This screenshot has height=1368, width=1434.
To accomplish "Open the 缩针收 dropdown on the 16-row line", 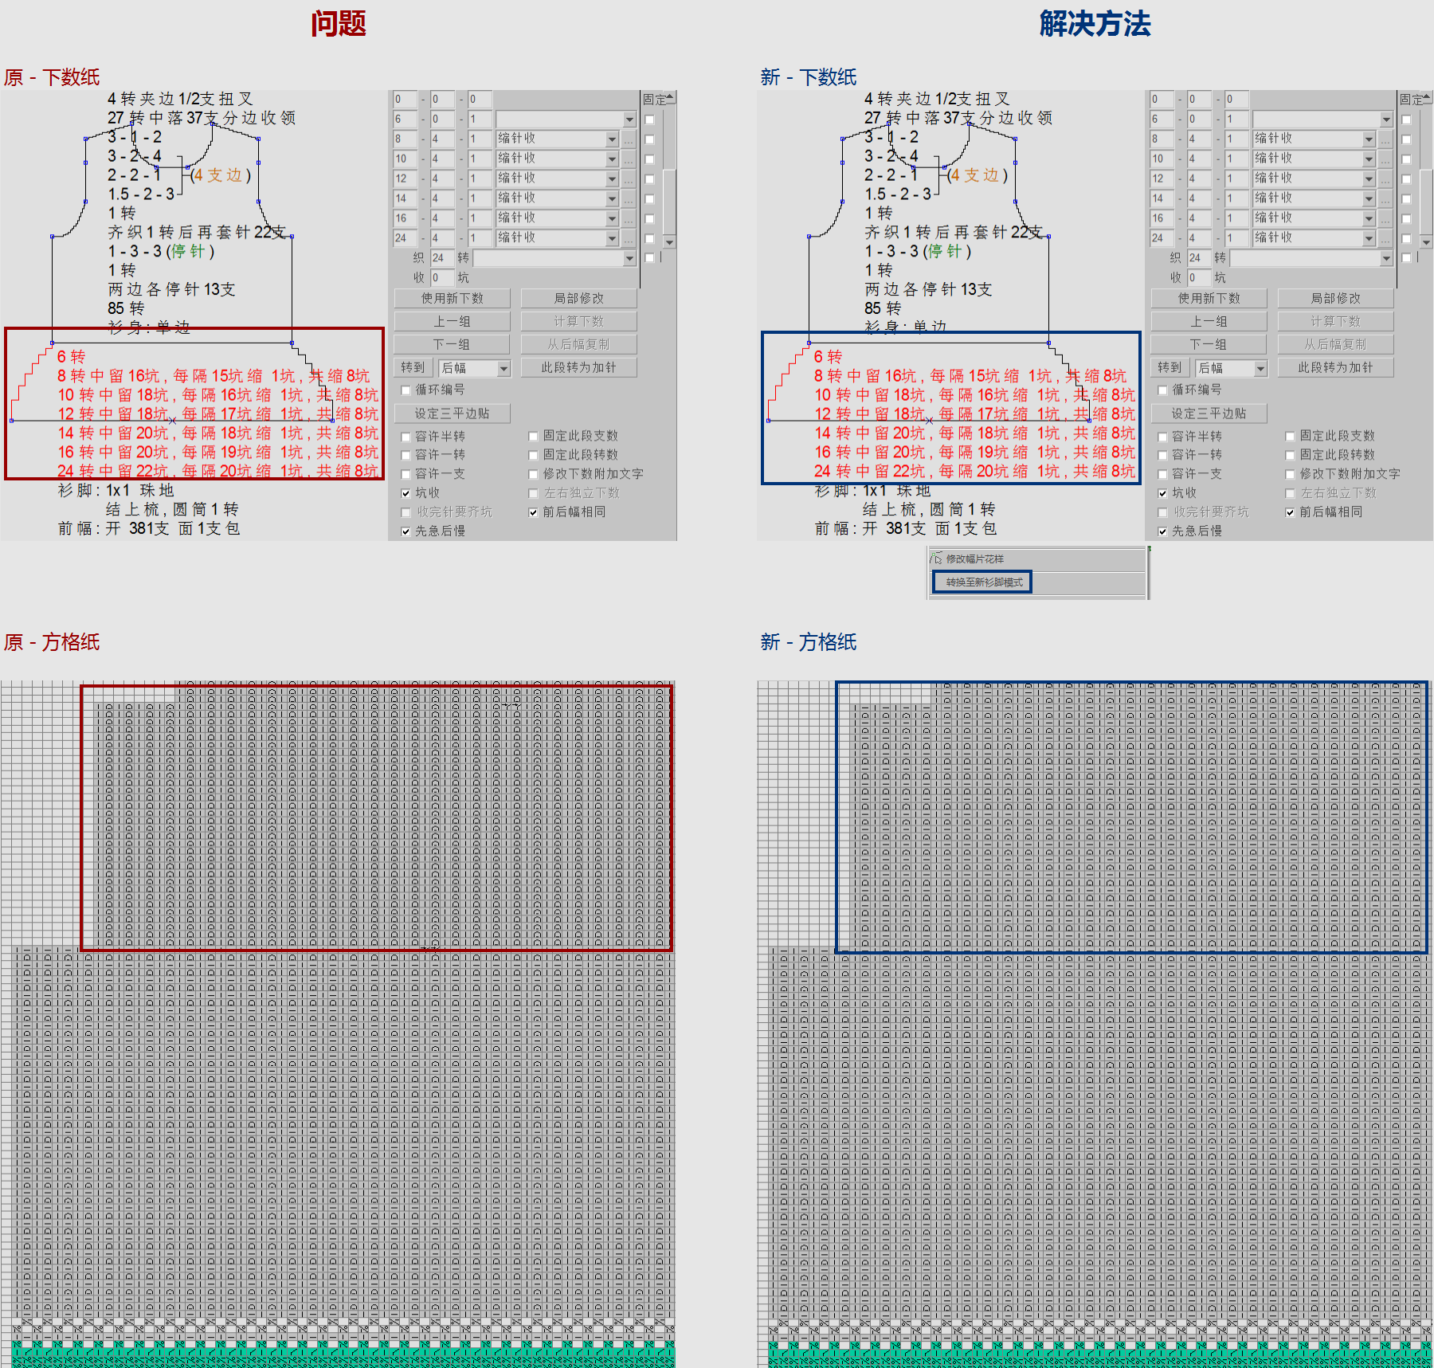I will (x=612, y=218).
